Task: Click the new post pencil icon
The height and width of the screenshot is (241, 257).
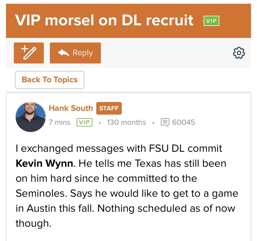Action: tap(29, 53)
